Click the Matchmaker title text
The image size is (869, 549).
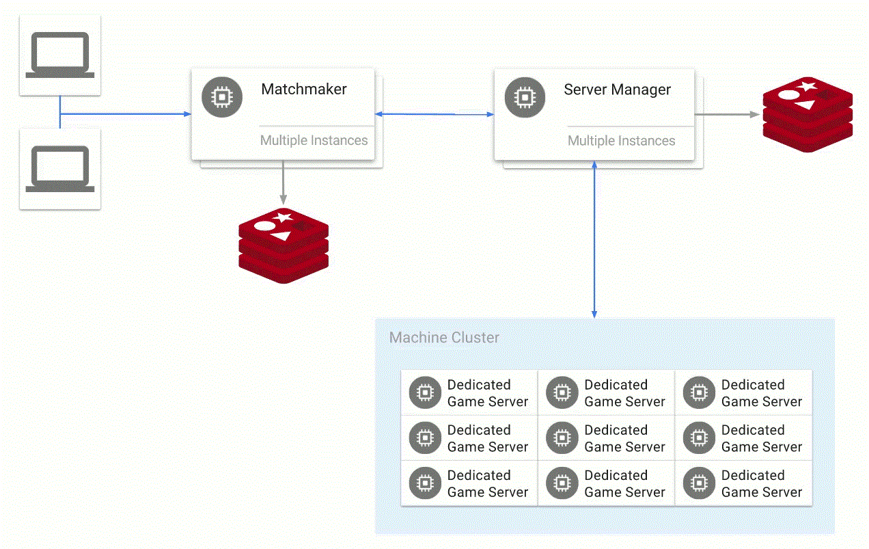(x=303, y=90)
